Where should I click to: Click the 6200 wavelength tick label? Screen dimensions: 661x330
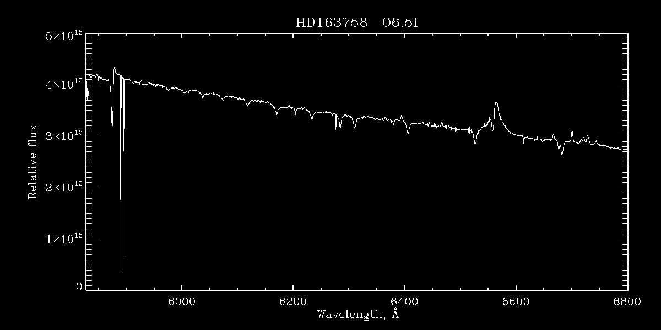[x=292, y=301]
